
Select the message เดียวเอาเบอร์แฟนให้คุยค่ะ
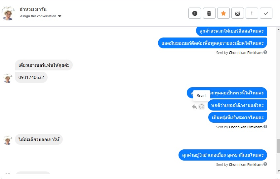[x=44, y=65]
